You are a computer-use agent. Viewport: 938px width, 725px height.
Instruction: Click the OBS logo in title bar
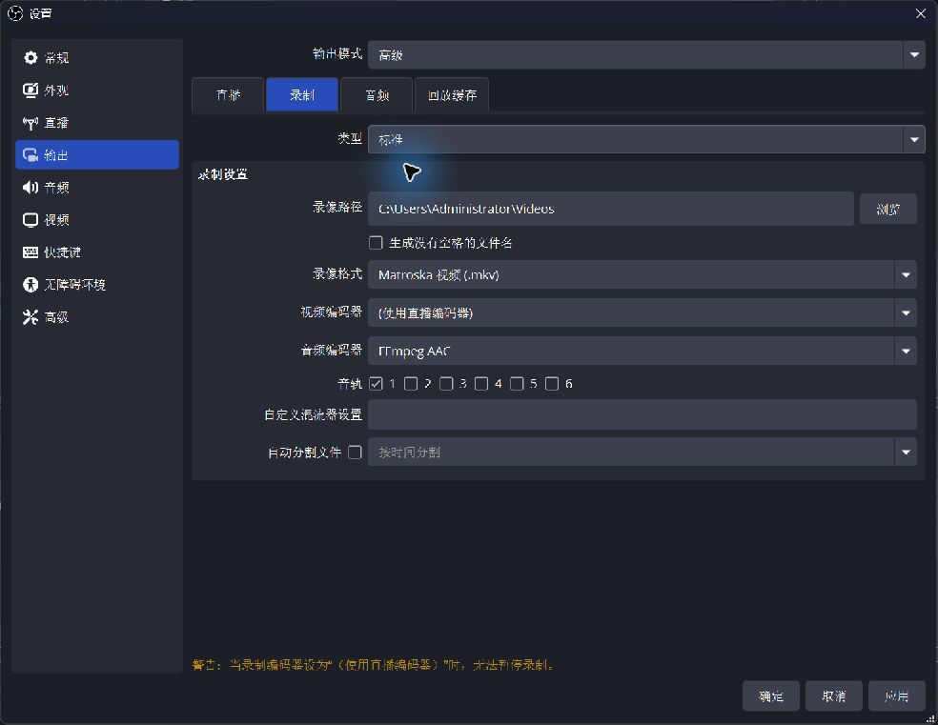(15, 13)
